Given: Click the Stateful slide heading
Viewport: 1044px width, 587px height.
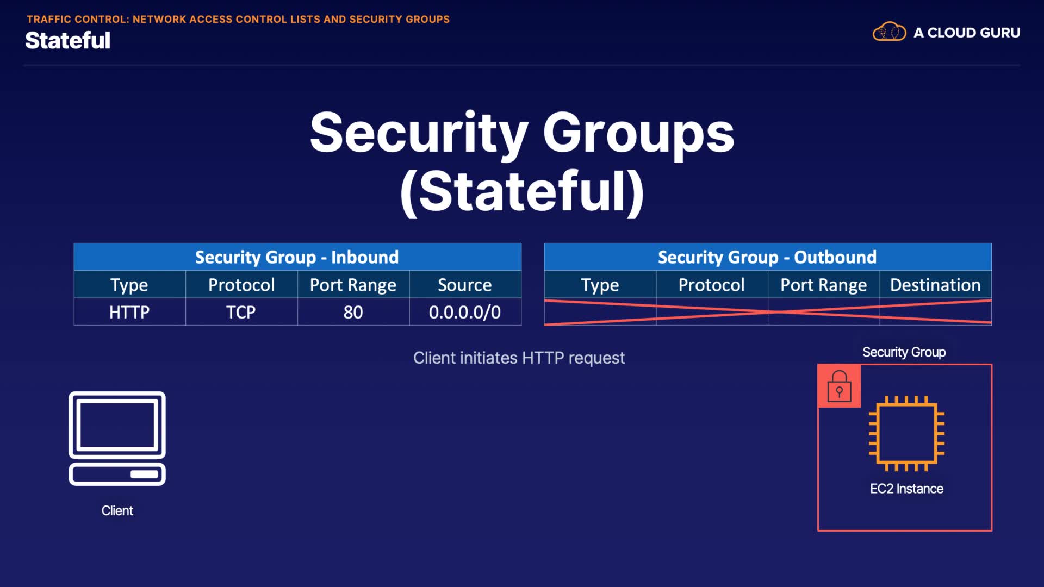Looking at the screenshot, I should [x=68, y=41].
